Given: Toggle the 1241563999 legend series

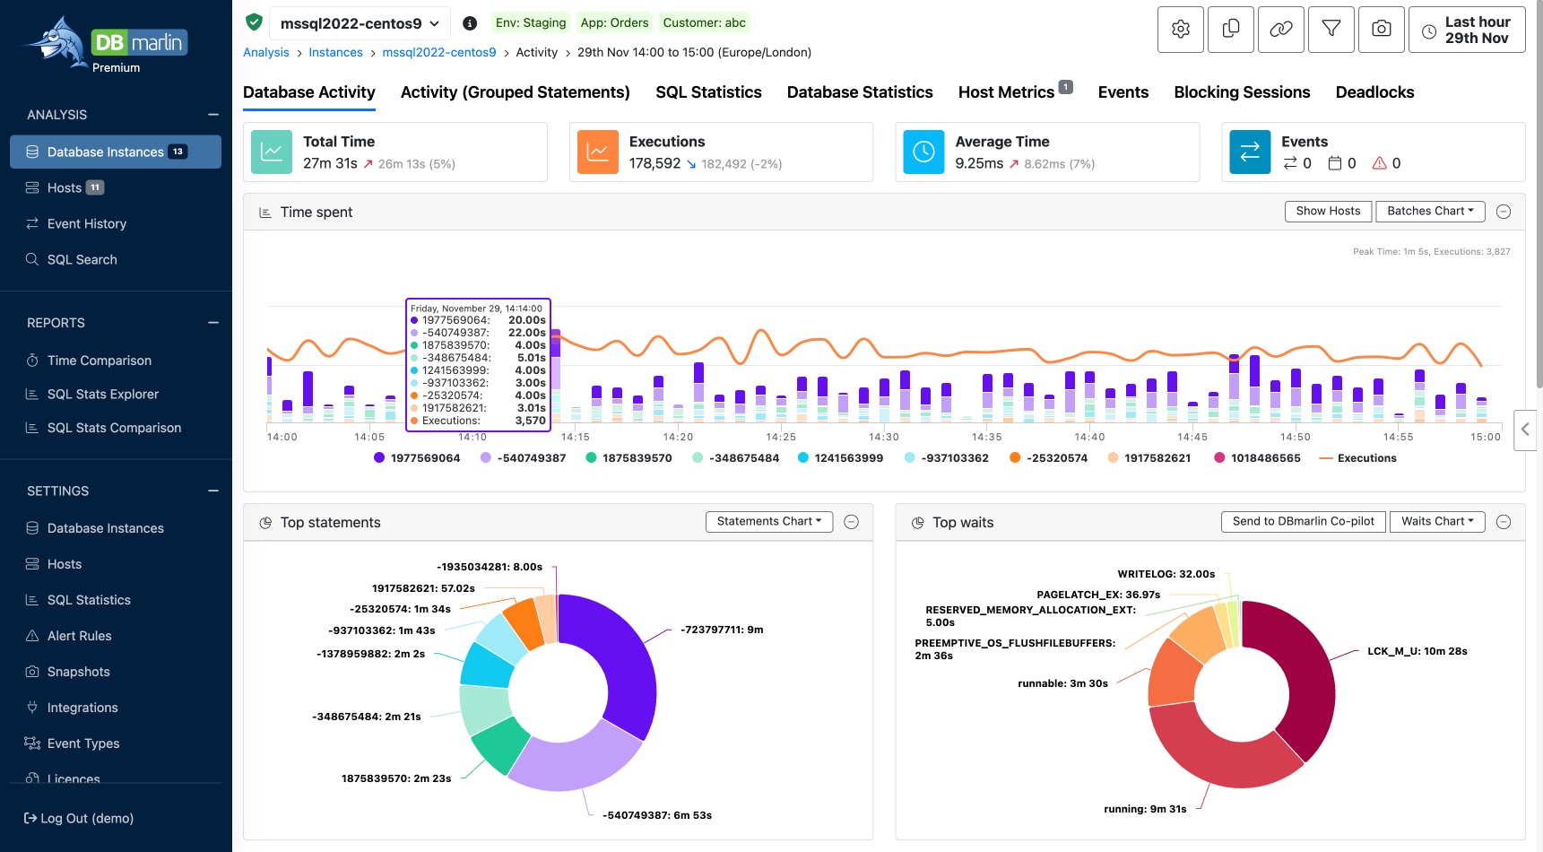Looking at the screenshot, I should tap(840, 458).
